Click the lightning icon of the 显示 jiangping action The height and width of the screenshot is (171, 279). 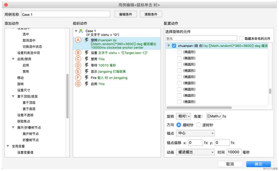(87, 71)
